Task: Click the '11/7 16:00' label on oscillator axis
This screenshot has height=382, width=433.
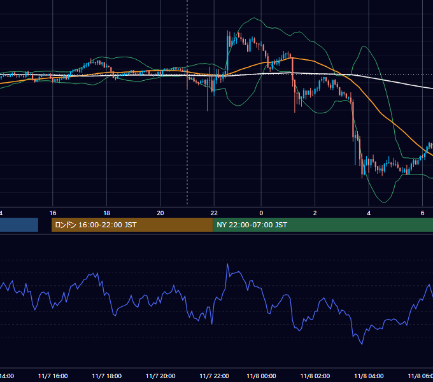Action: pos(53,376)
